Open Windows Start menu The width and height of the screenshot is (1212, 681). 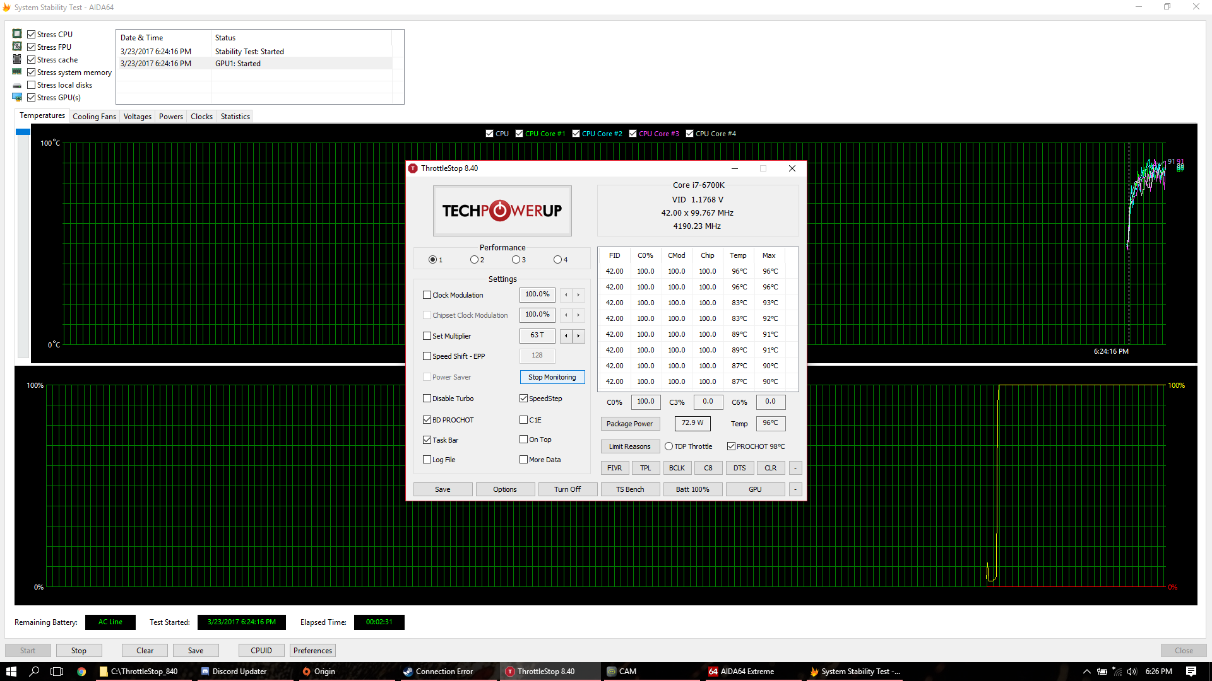[x=11, y=672]
